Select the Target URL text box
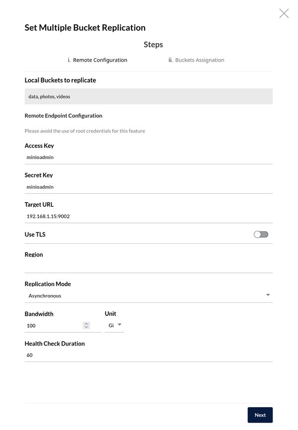This screenshot has width=298, height=430. [149, 216]
